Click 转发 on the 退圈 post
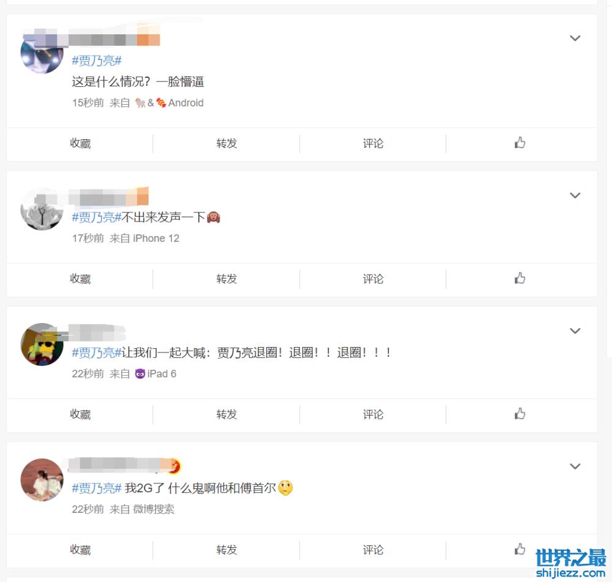The width and height of the screenshot is (612, 582). coord(226,414)
